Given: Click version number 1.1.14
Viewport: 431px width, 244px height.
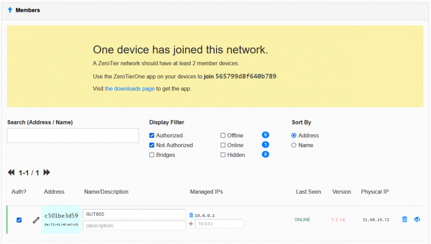Looking at the screenshot, I should 338,220.
